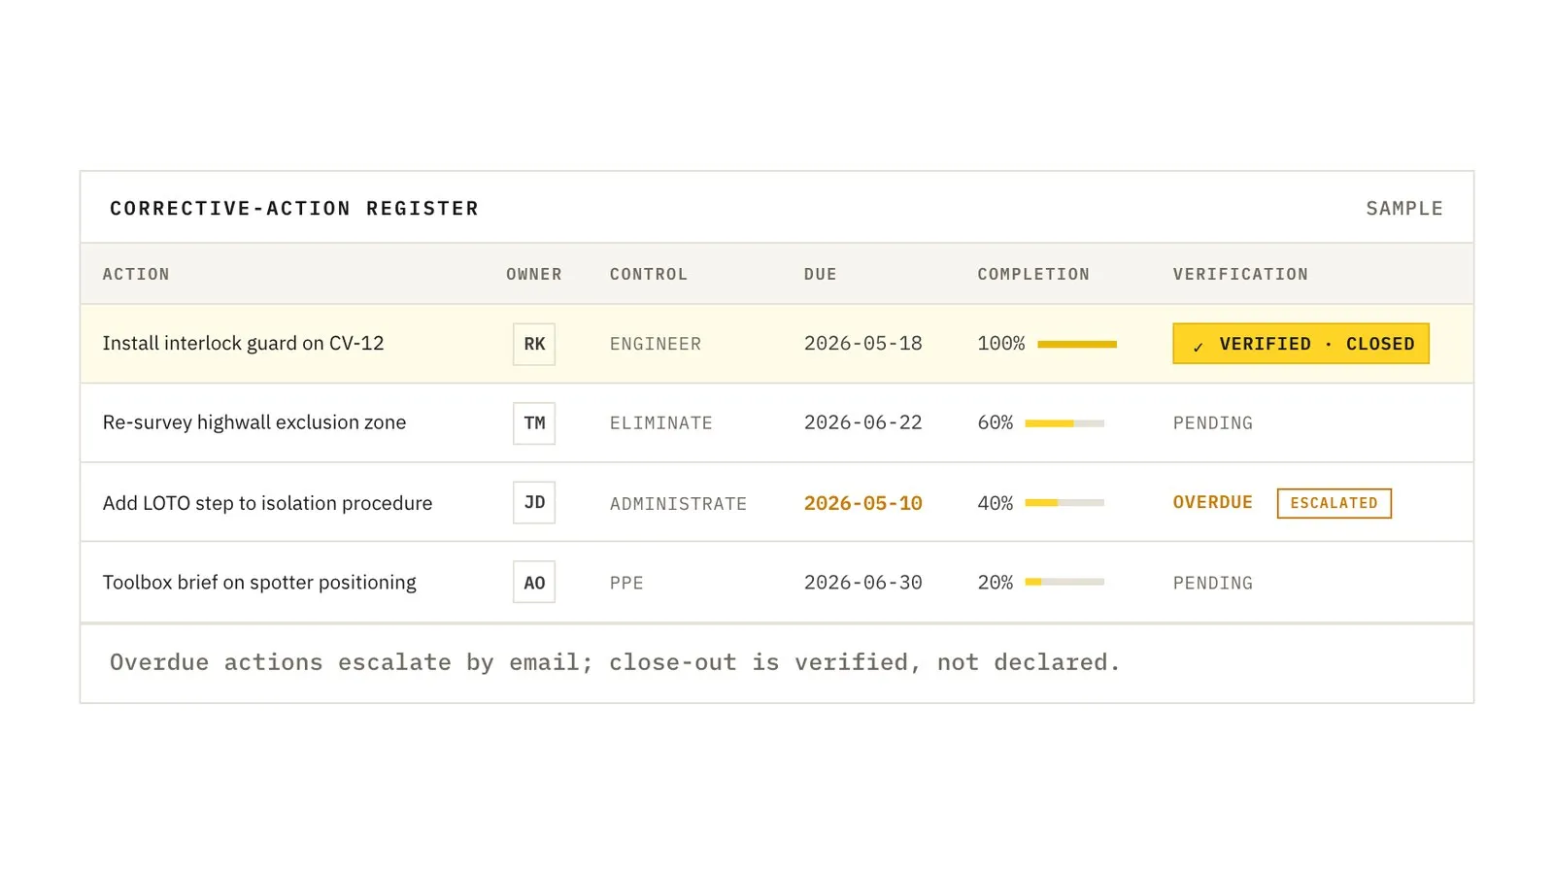The image size is (1554, 874).
Task: Click the 20% completion value
Action: (x=996, y=582)
